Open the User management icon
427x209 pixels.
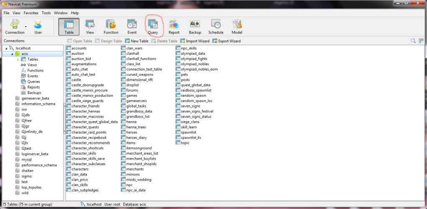point(38,26)
